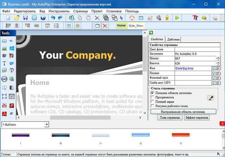Add new page icon next to red X
Image resolution: width=225 pixels, height=157 pixels.
coord(98,26)
